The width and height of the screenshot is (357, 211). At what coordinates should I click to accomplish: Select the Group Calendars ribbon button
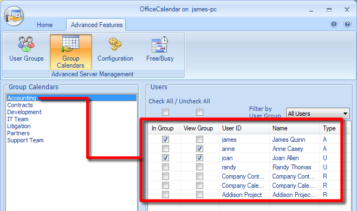[x=71, y=52]
